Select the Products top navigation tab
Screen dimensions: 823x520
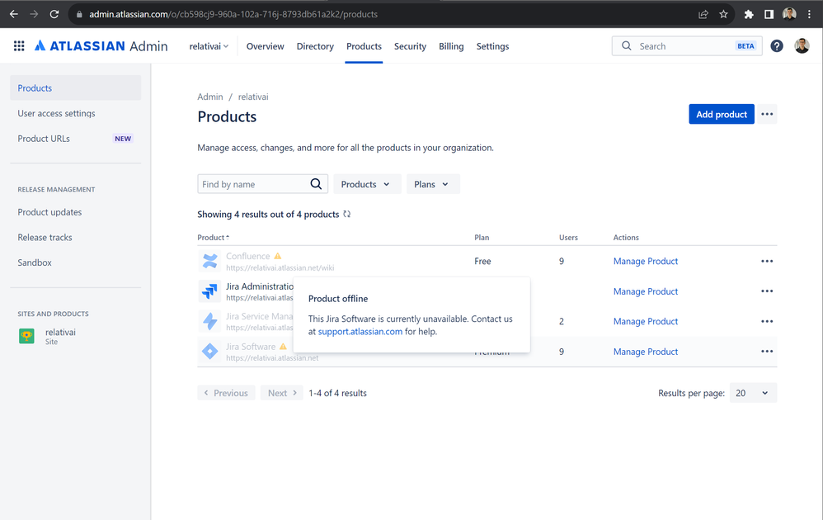(364, 46)
